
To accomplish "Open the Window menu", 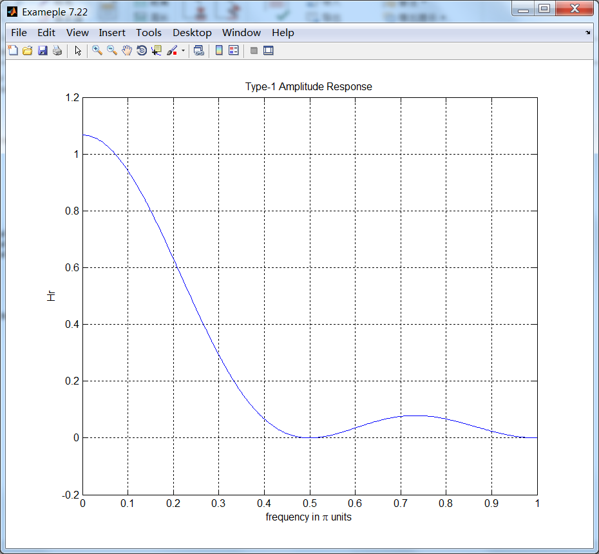I will [x=242, y=33].
